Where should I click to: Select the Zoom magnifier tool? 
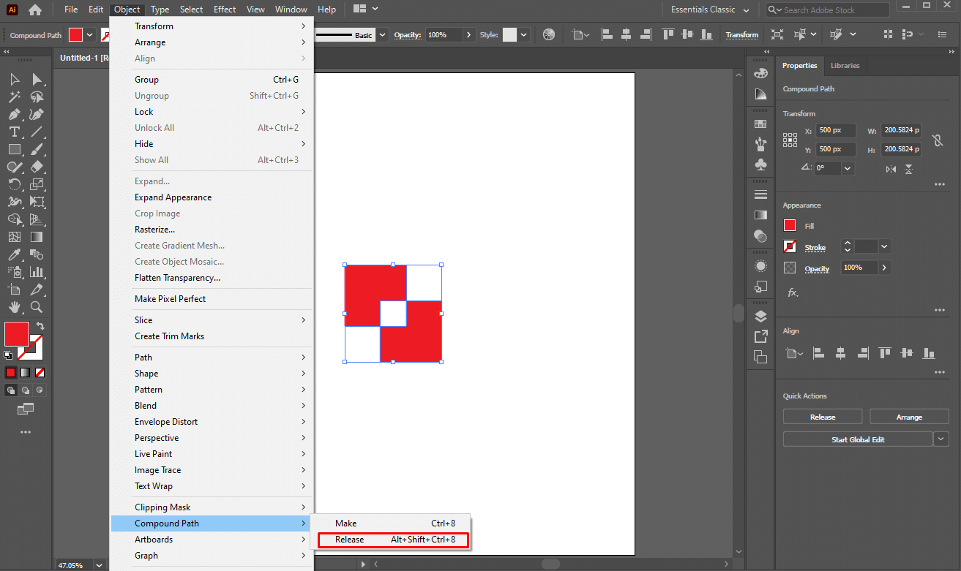(x=37, y=307)
